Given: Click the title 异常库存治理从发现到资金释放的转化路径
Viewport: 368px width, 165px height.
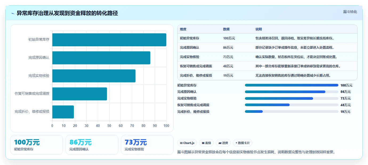Looking at the screenshot, I should (x=67, y=13).
